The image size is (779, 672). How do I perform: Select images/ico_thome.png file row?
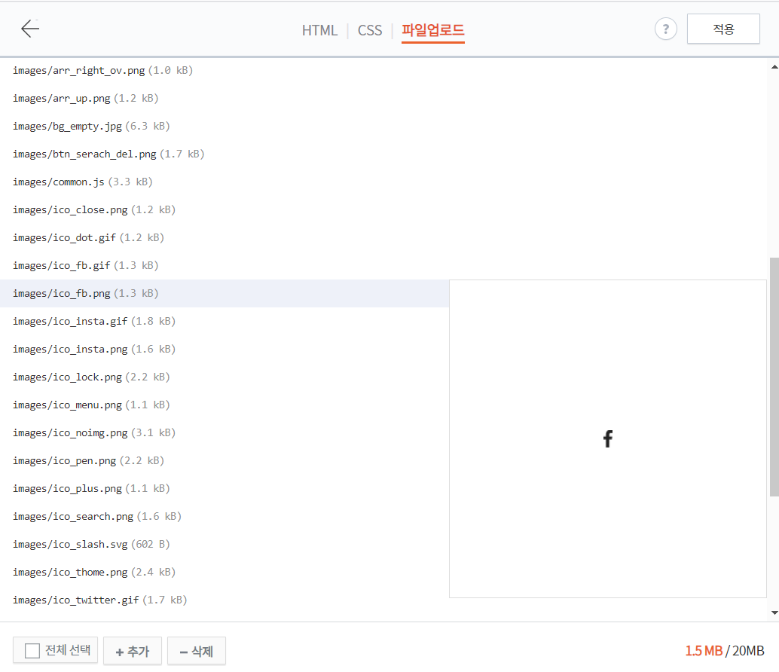[225, 571]
